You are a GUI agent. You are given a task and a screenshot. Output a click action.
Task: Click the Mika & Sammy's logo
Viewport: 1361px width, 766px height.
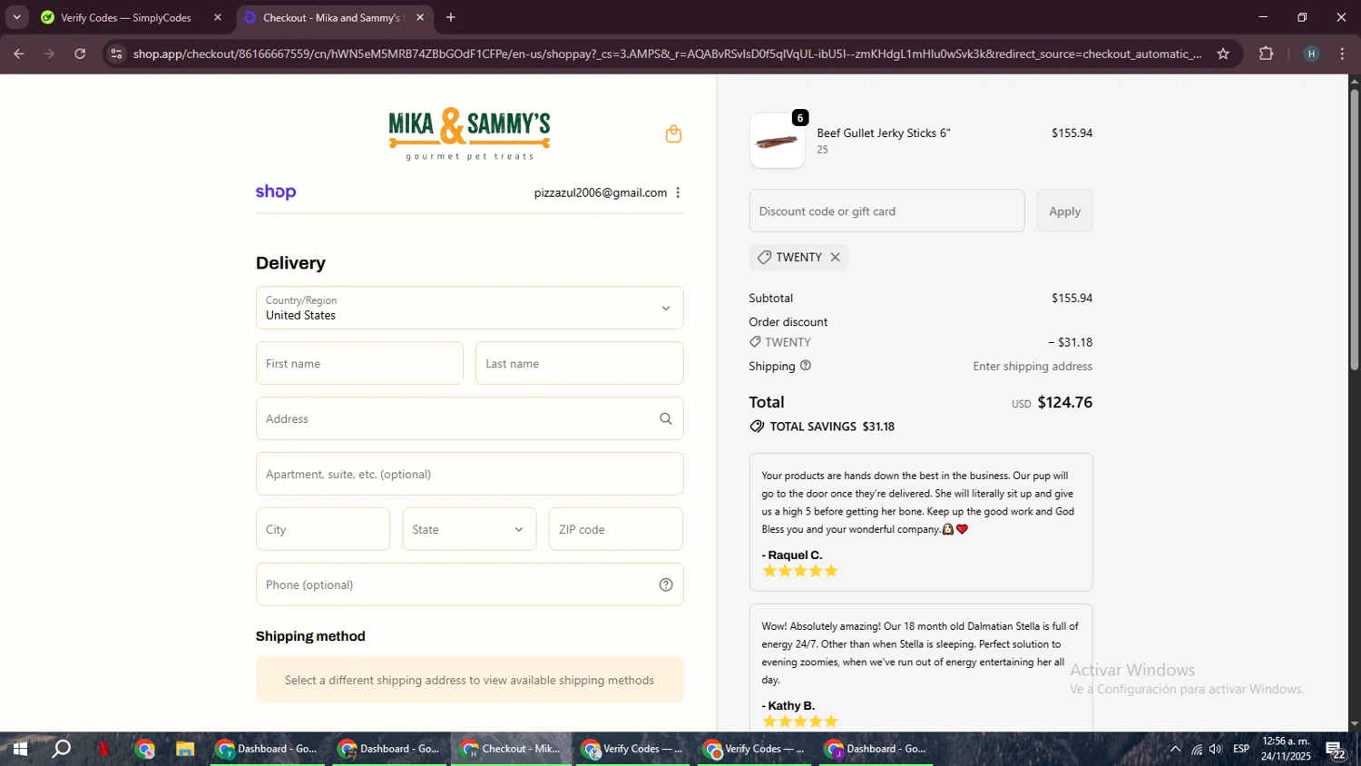[x=469, y=134]
